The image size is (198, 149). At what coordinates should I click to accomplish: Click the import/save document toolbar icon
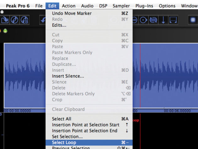(5, 20)
